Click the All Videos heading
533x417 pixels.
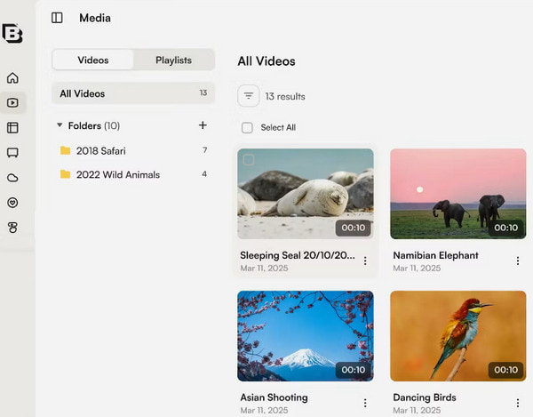pos(266,61)
